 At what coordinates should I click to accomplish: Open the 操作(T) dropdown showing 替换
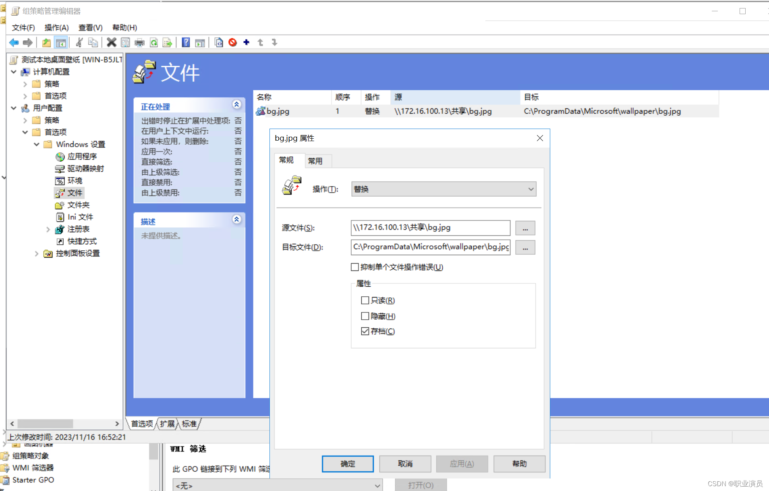[444, 189]
